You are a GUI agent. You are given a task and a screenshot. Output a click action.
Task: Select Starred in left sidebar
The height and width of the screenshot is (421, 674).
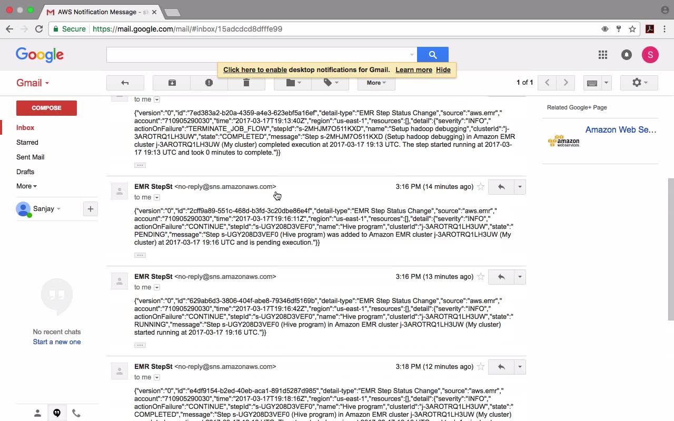(27, 142)
